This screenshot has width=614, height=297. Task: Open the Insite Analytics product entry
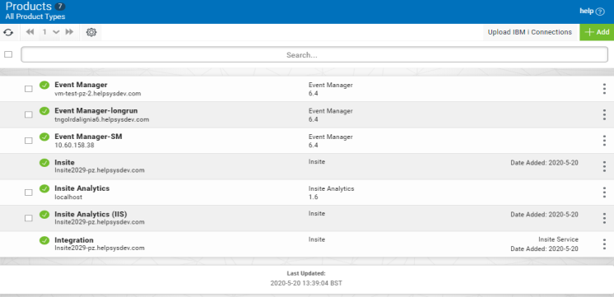pos(81,188)
